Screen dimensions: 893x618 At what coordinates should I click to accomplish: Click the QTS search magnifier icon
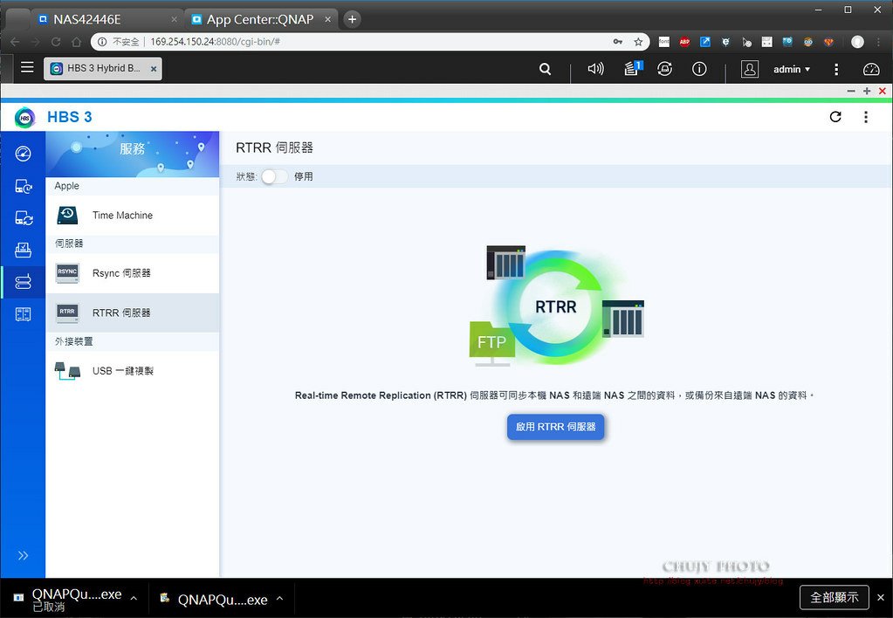tap(545, 69)
